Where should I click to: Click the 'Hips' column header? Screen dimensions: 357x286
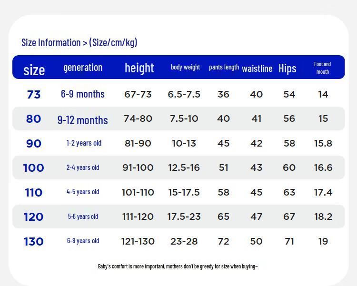point(288,69)
